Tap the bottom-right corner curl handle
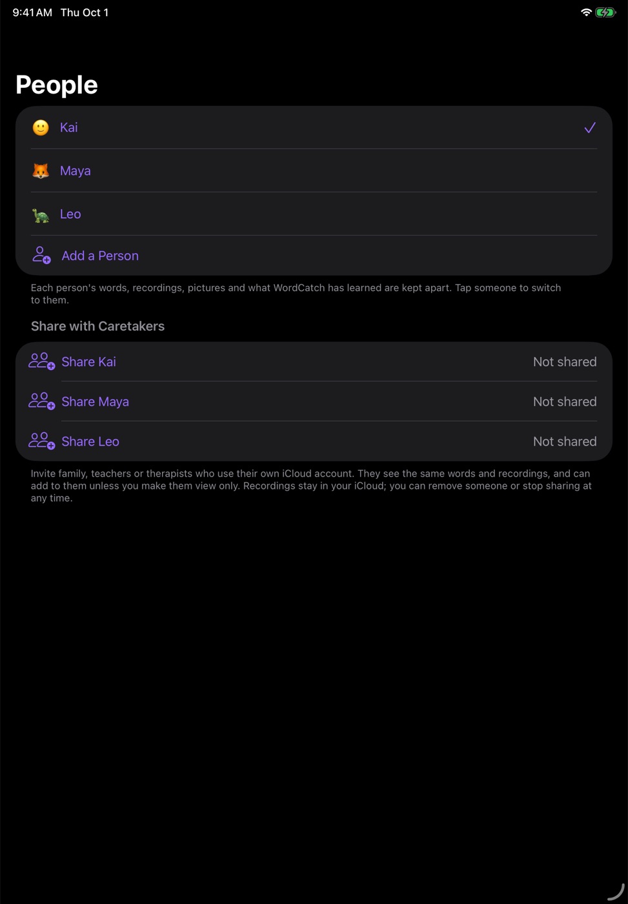The image size is (628, 904). point(616,892)
